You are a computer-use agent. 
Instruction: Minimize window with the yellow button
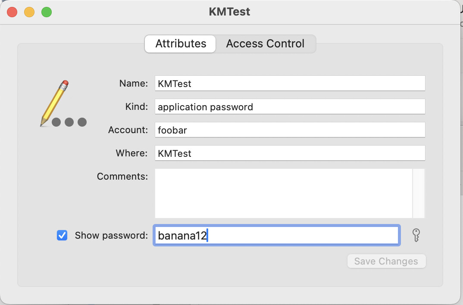tap(29, 12)
